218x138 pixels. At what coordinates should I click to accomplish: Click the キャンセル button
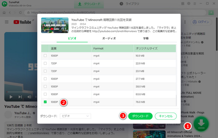166,116
